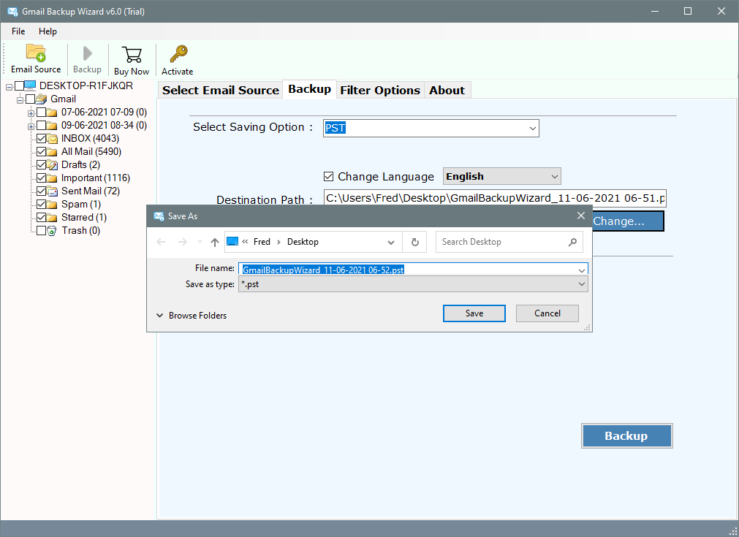Viewport: 739px width, 537px height.
Task: Open the recent locations dropdown arrow
Action: pos(200,242)
